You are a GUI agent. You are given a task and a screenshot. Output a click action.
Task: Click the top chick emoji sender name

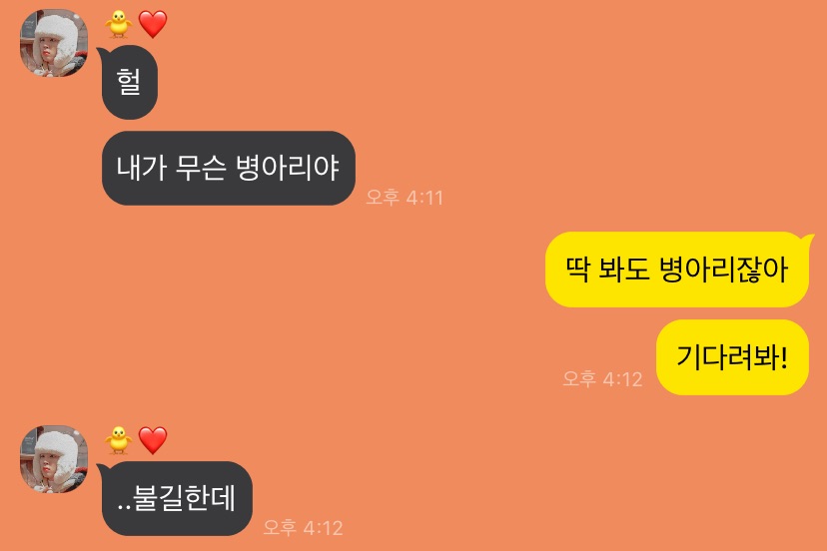point(118,24)
